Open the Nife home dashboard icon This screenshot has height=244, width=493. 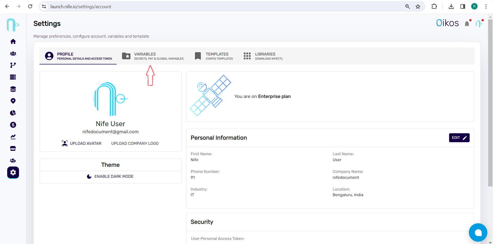coord(13,41)
